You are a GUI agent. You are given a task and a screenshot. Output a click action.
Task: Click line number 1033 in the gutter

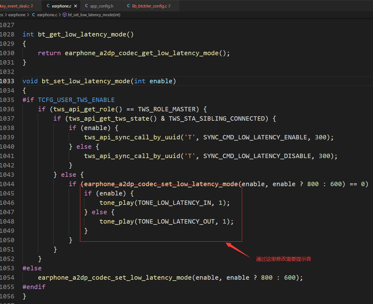[x=7, y=81]
